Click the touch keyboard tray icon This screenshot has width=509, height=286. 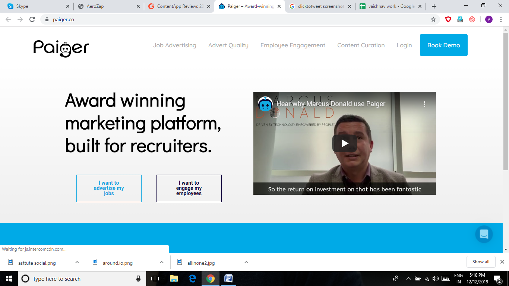tap(445, 279)
